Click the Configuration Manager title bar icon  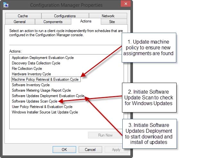click(6, 5)
